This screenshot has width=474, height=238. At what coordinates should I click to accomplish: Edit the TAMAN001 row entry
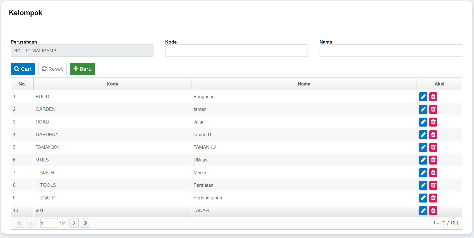pos(423,147)
